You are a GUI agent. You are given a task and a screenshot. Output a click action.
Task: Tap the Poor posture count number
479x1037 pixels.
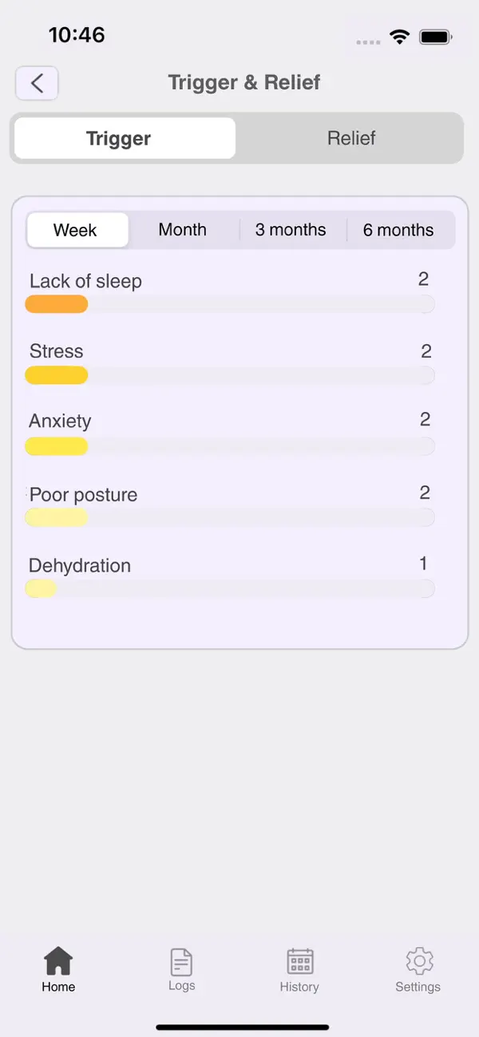424,493
